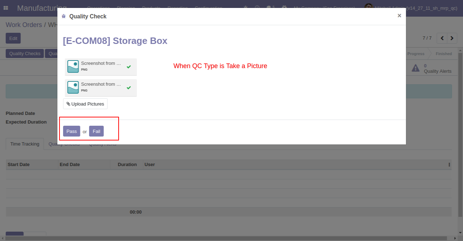
Task: Sort by Start Date column header
Action: click(x=32, y=165)
